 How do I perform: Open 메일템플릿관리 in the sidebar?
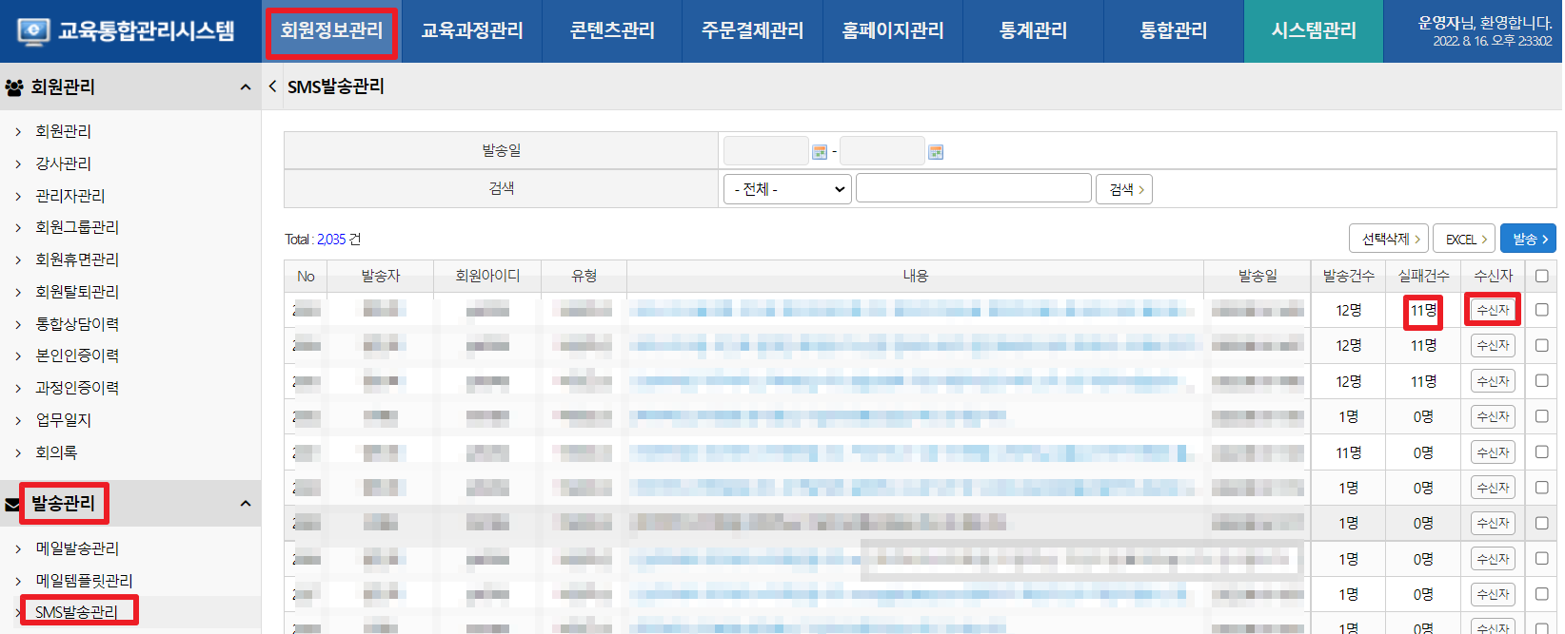click(84, 581)
